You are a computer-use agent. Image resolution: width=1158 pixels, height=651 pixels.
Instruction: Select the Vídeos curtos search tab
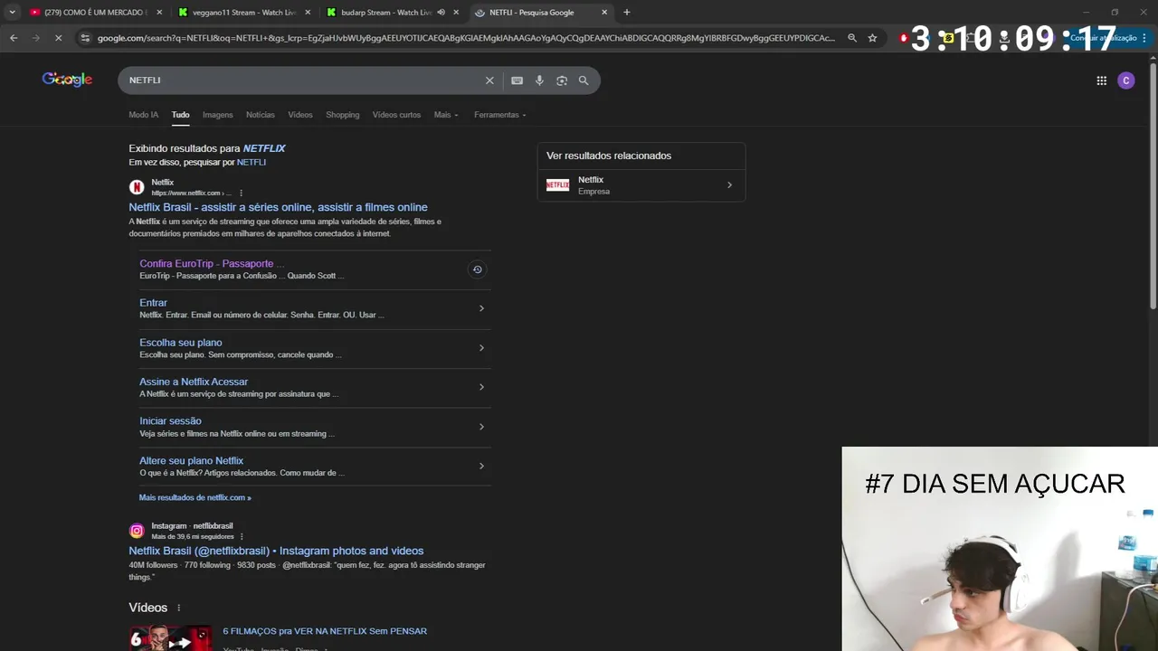[396, 115]
